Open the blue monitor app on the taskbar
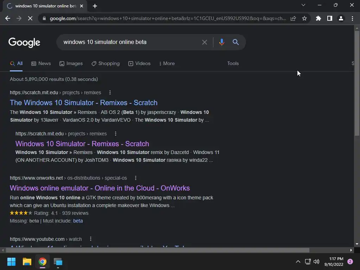 point(58,262)
